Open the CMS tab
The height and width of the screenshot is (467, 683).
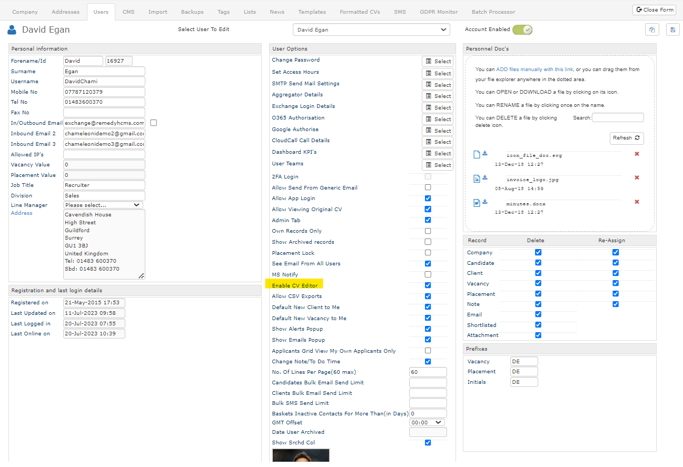coord(128,12)
